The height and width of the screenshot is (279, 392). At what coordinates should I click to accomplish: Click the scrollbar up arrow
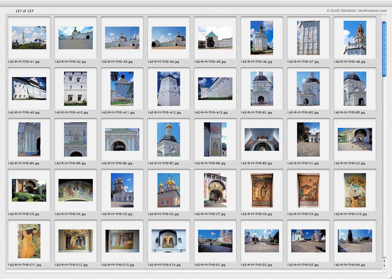pos(384,261)
